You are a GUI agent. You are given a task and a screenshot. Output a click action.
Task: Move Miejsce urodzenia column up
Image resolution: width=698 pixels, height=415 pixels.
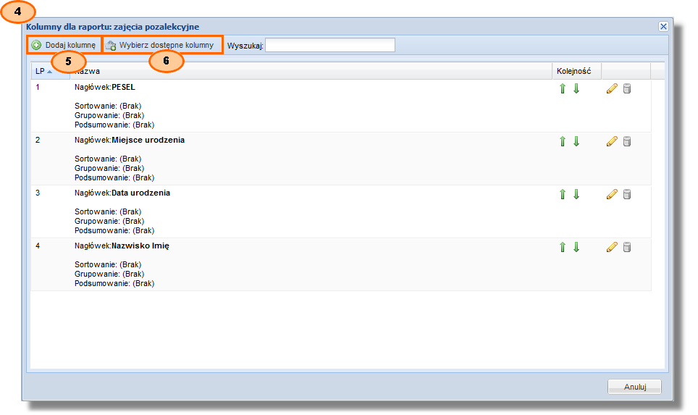[563, 141]
